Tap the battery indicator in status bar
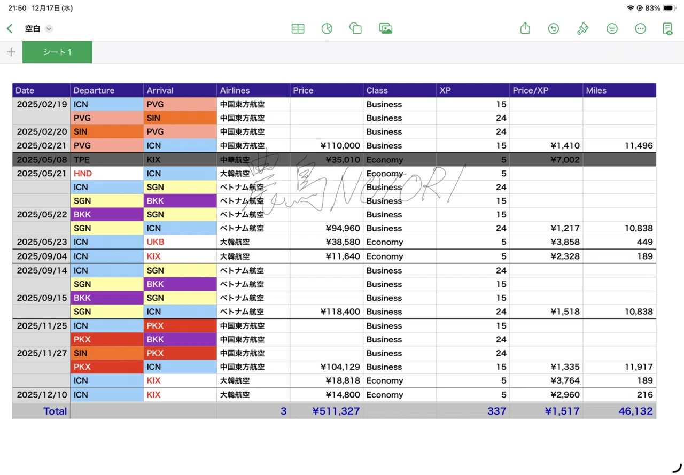Screen dimensions: 684x475 (x=670, y=8)
